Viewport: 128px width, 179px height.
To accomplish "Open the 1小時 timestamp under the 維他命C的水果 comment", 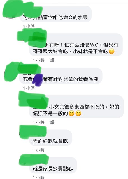I will (x=29, y=26).
